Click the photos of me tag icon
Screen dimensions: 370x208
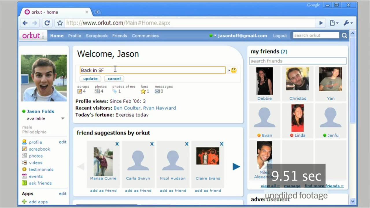pos(115,91)
